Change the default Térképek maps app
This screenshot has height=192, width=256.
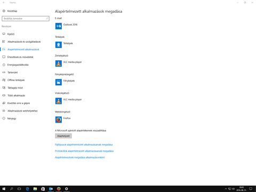point(64,45)
